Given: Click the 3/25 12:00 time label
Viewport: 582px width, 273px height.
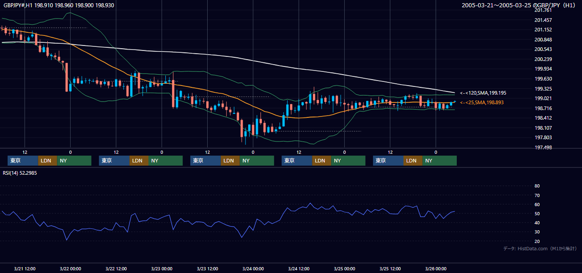Looking at the screenshot, I should (x=390, y=268).
